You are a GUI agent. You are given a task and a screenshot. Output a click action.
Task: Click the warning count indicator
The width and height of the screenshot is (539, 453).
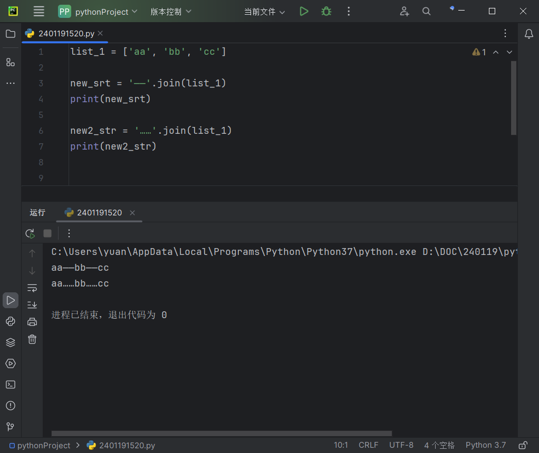479,52
